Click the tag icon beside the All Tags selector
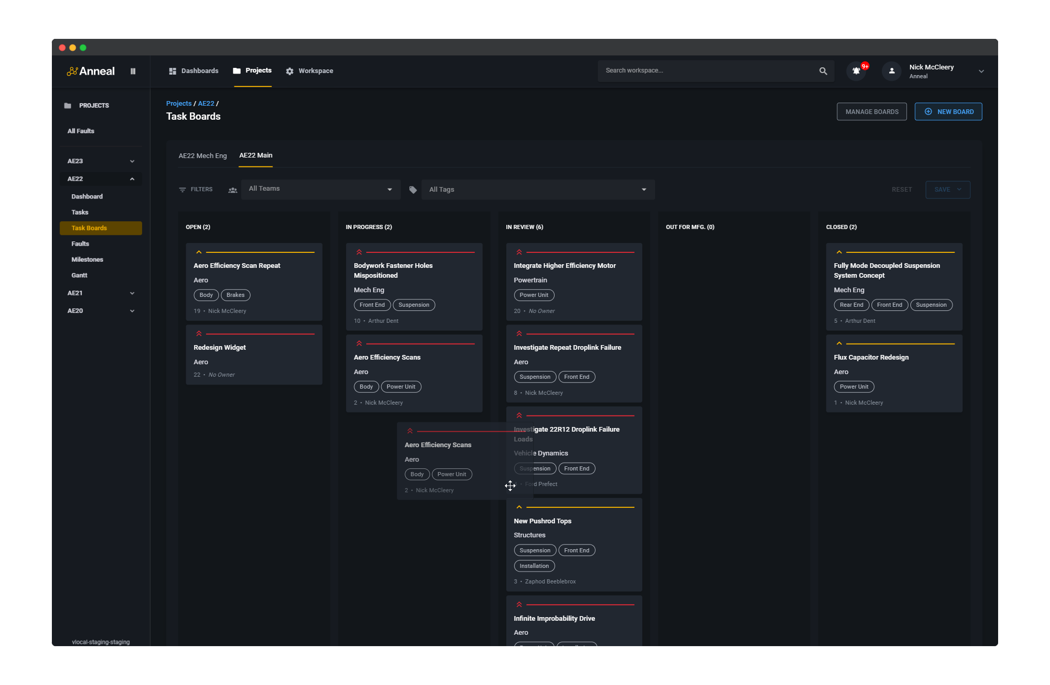 pos(412,190)
